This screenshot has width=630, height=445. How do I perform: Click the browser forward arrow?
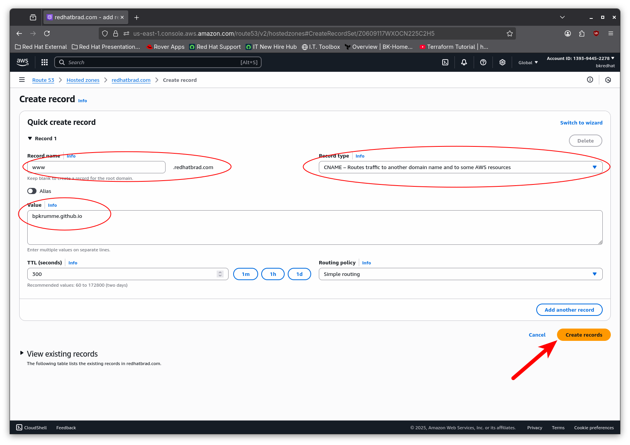33,33
